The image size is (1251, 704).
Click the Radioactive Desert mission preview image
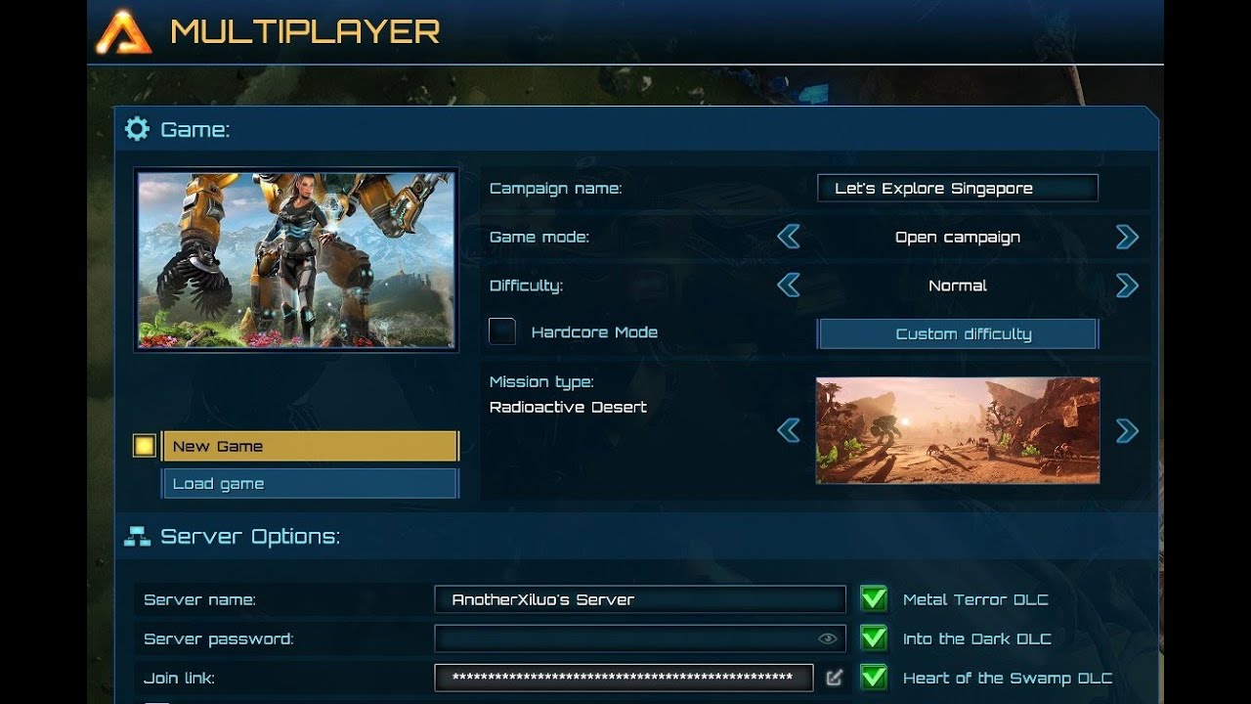click(958, 430)
